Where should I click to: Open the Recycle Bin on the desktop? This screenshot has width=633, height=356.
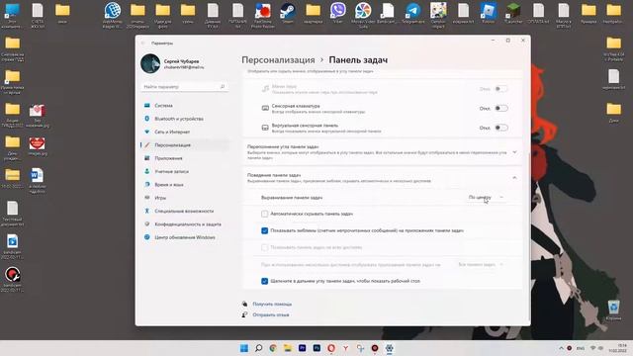(x=613, y=310)
